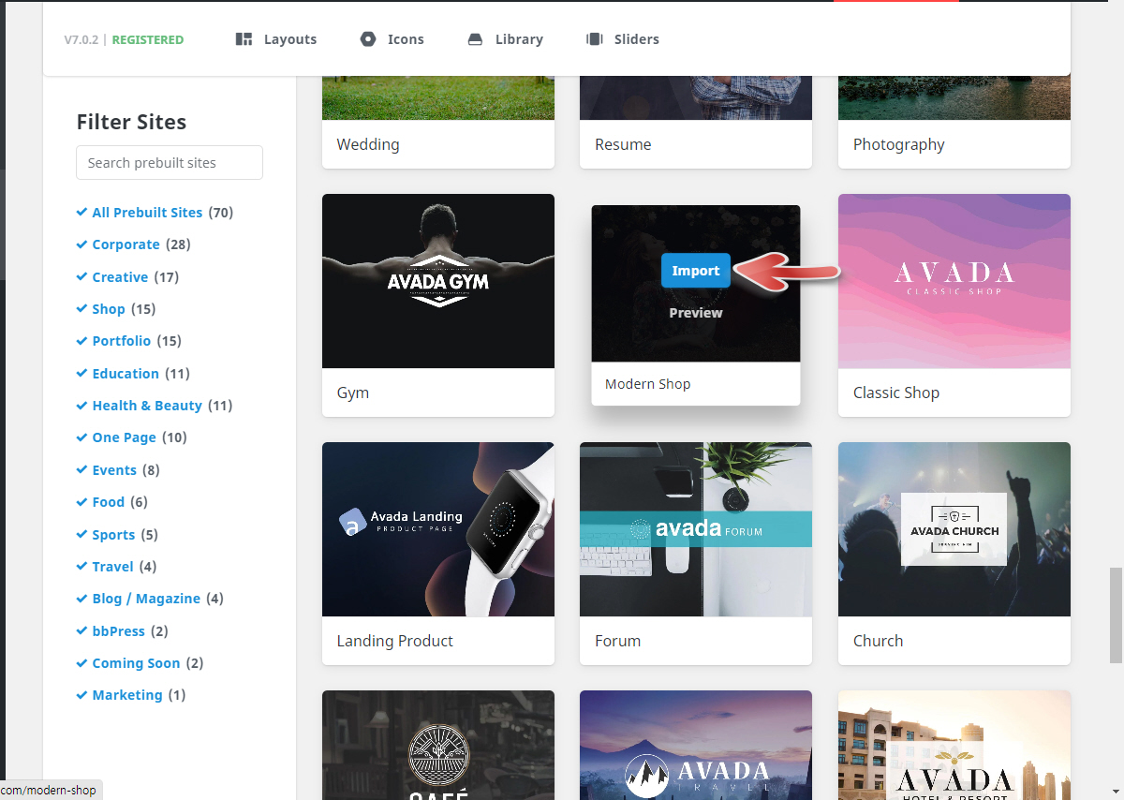The width and height of the screenshot is (1124, 800).
Task: Toggle the Shop filter checkmark
Action: [81, 309]
